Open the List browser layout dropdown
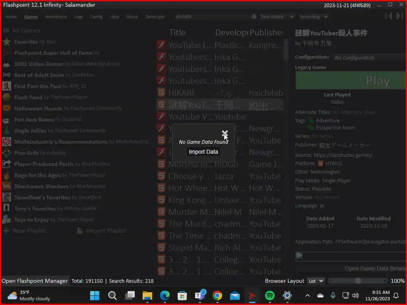407x305 pixels. [316, 281]
